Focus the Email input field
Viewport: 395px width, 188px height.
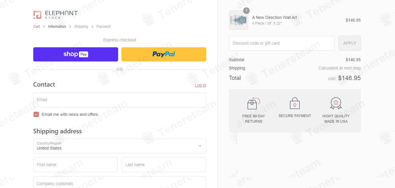tap(120, 100)
